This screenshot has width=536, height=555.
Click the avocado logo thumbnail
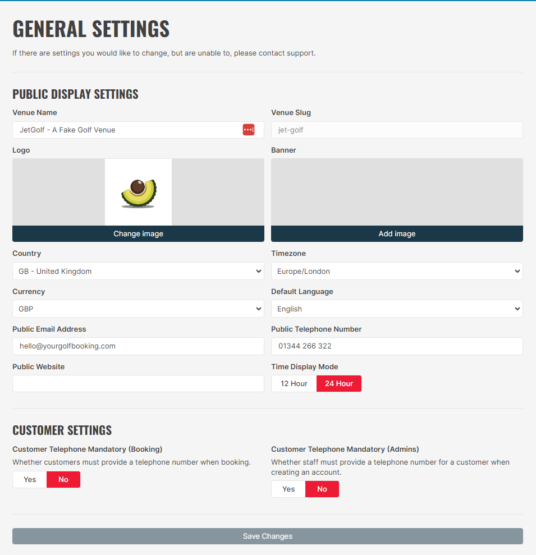point(138,192)
